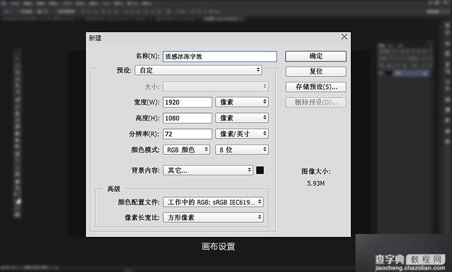Click the black background color swatch
This screenshot has height=272, width=452.
(x=260, y=170)
